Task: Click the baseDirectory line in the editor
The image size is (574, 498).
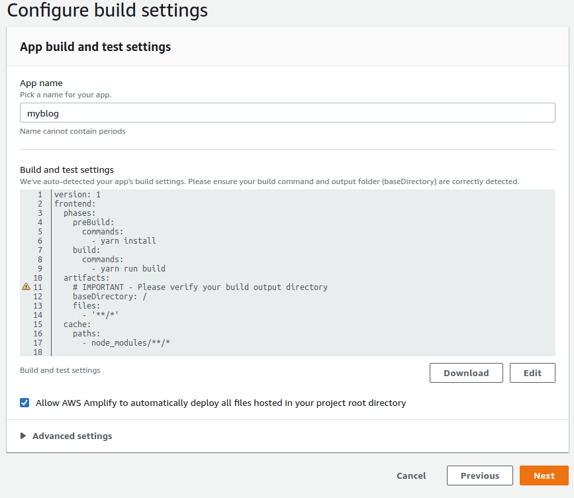Action: tap(109, 297)
